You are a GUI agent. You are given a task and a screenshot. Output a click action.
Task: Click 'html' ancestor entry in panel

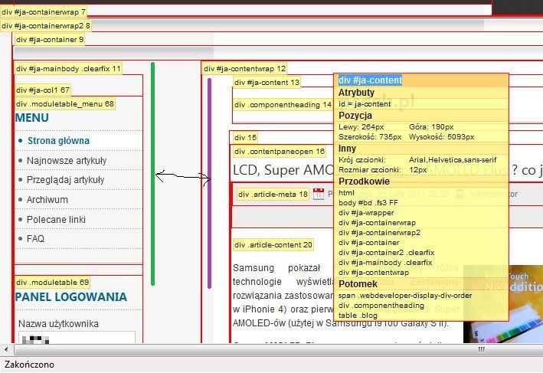click(346, 193)
